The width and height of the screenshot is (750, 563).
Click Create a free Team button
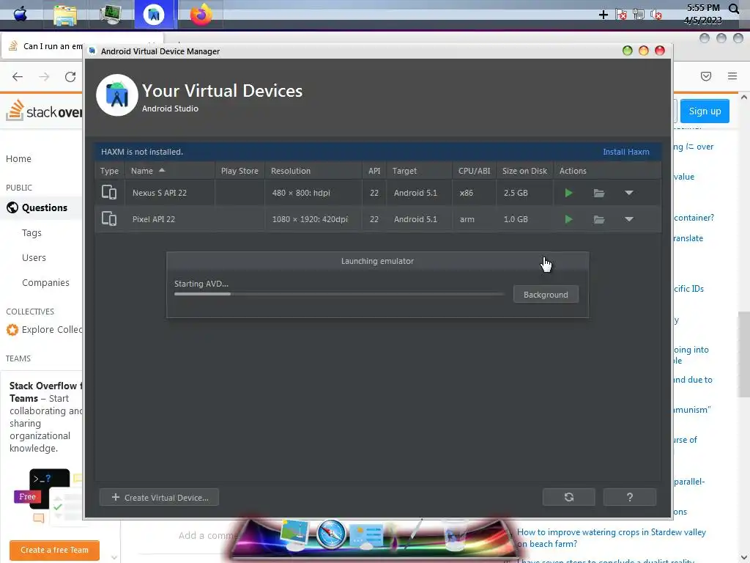[54, 550]
